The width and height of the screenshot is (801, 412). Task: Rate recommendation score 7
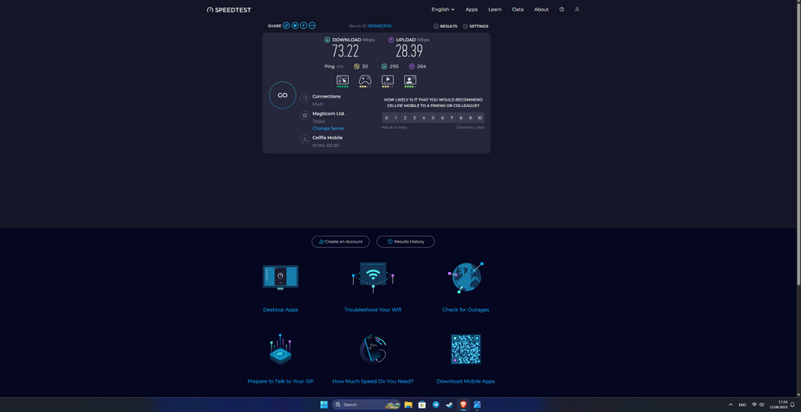[451, 118]
